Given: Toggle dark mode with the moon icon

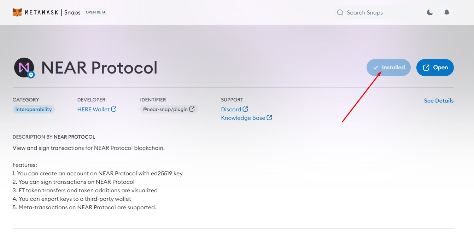Looking at the screenshot, I should 430,12.
